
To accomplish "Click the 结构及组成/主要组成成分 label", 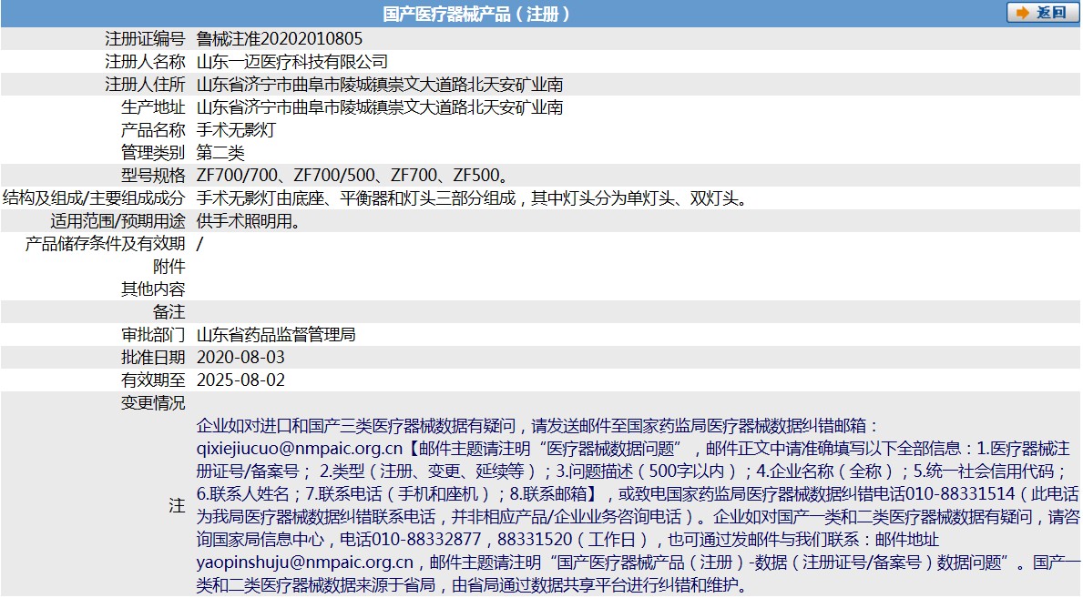I will click(94, 198).
